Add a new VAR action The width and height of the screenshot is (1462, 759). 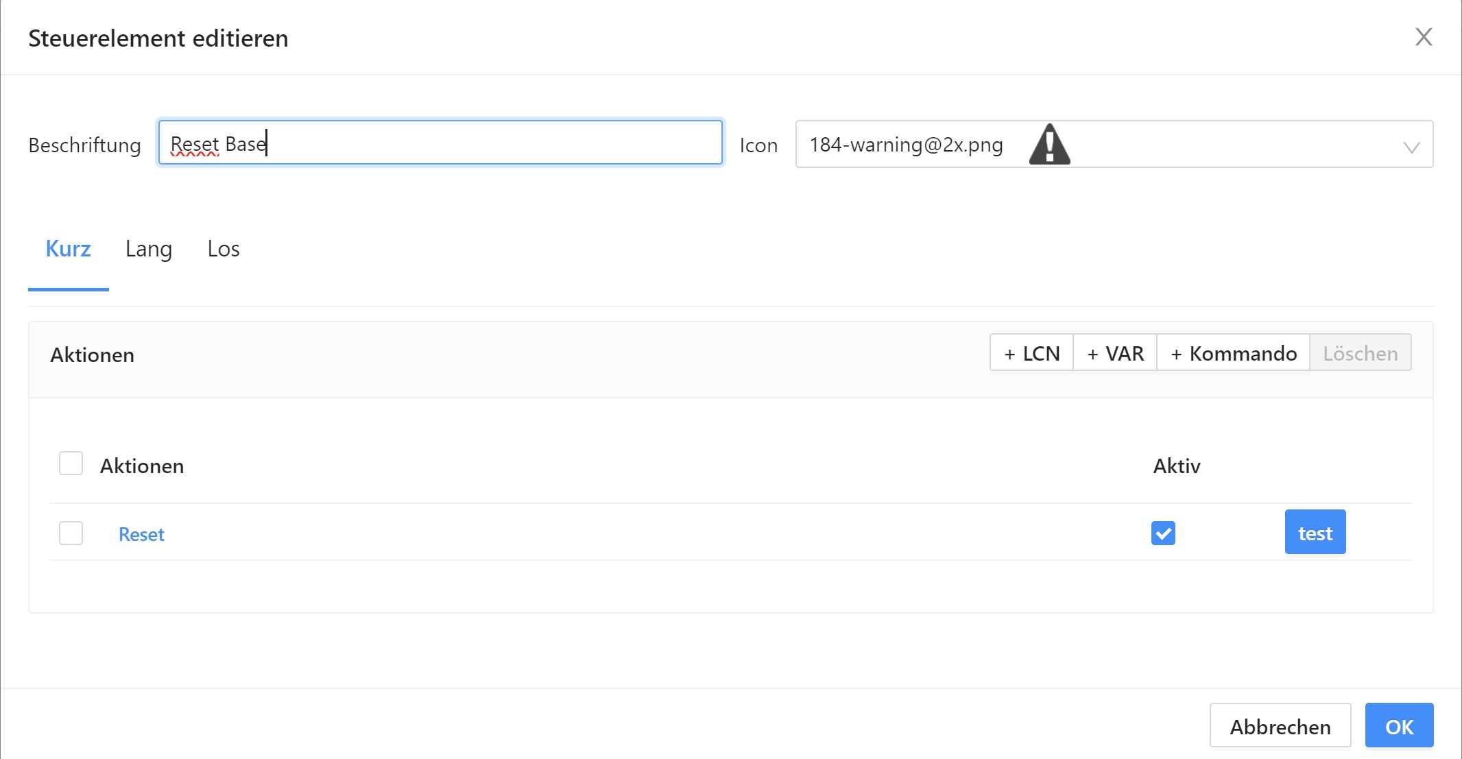(x=1115, y=353)
